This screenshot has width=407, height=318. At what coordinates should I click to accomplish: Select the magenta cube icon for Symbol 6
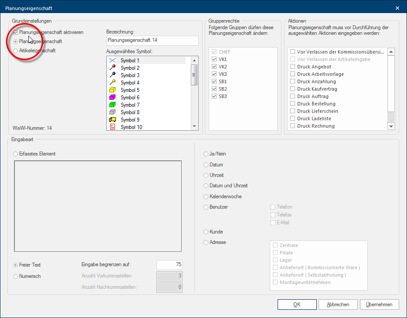coord(113,98)
